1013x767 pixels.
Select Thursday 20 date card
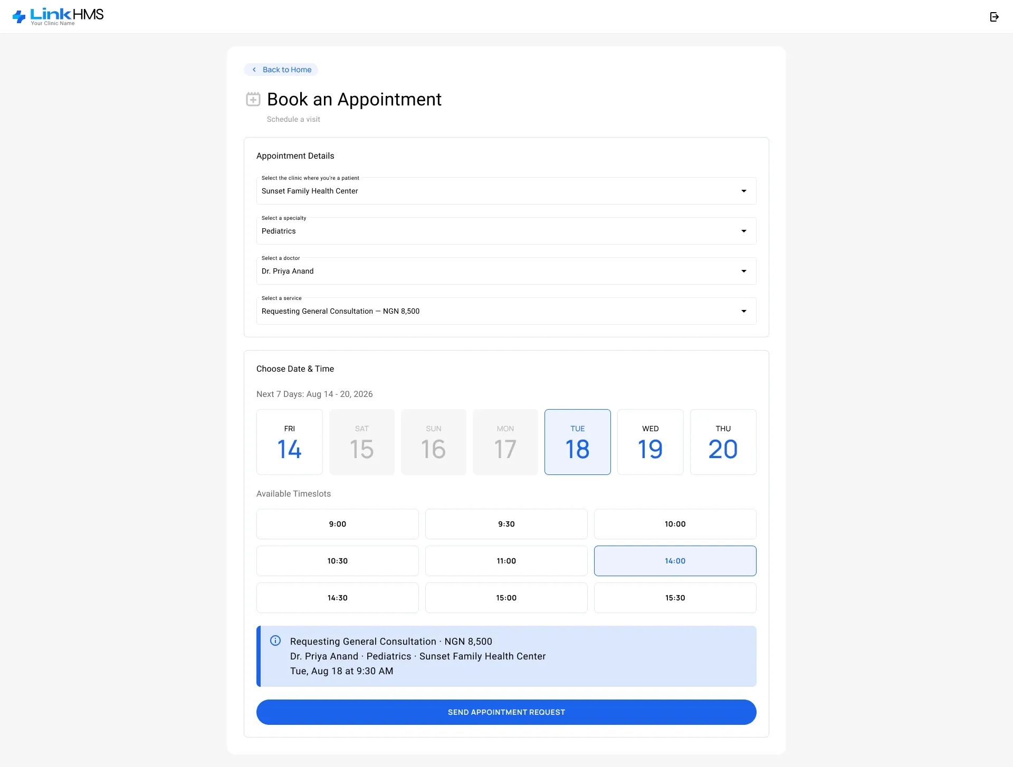pyautogui.click(x=723, y=442)
